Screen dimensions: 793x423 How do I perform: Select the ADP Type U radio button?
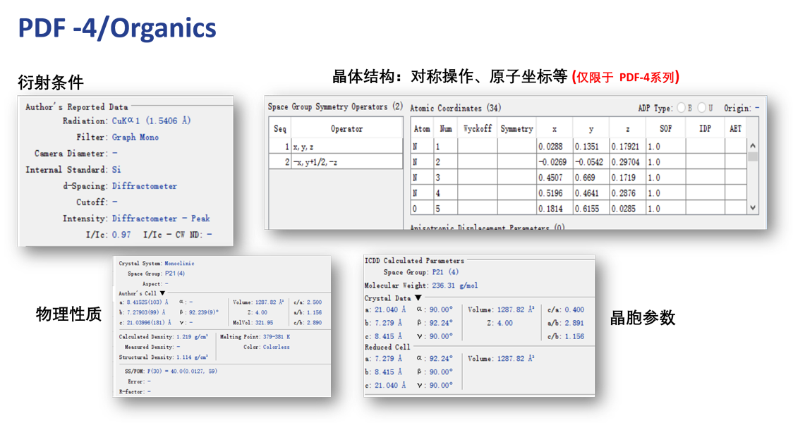701,108
